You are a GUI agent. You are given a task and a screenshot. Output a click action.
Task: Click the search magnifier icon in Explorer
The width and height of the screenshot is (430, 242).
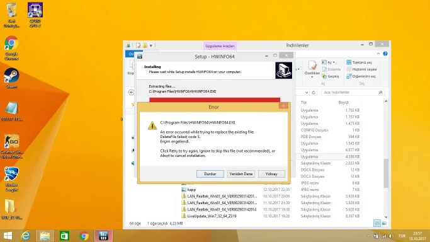[x=380, y=93]
